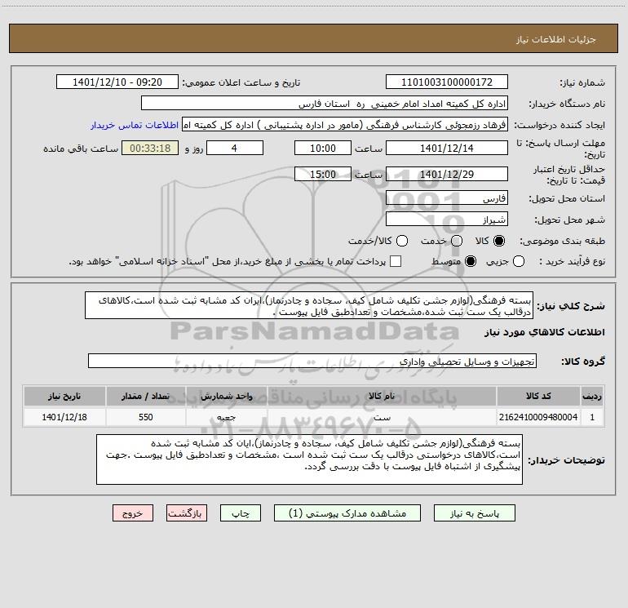Select the متوسط purchase type radio
Screen dimensions: 628x608
click(471, 261)
